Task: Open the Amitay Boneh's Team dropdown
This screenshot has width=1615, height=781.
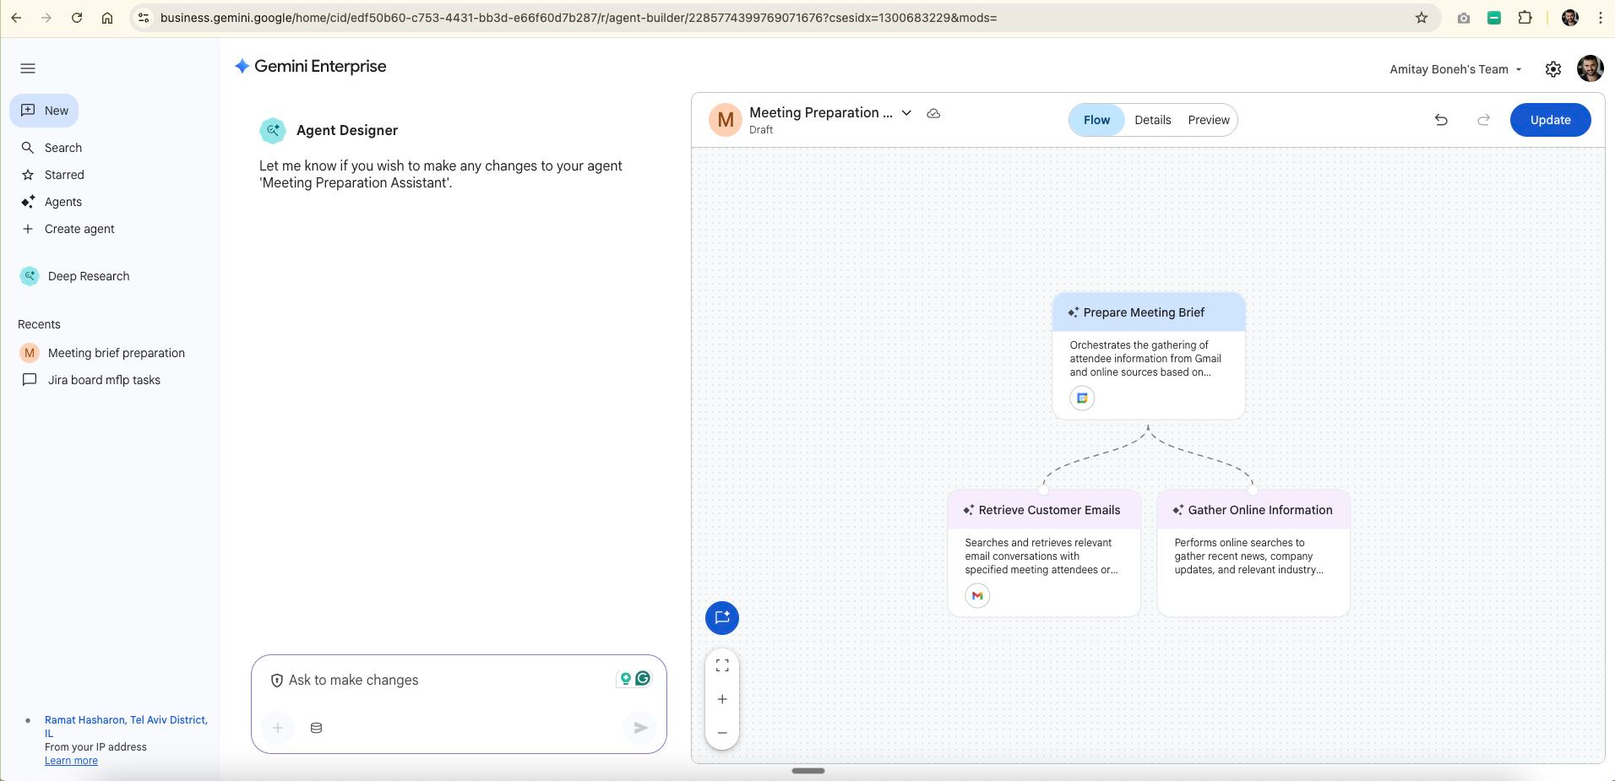Action: pos(1455,69)
